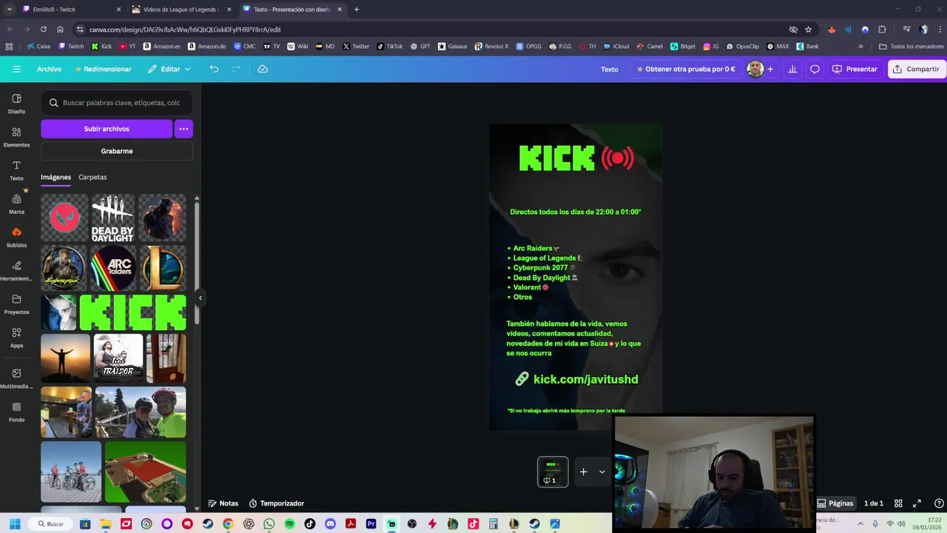Viewport: 947px width, 533px height.
Task: Open the Diseño sidebar panel
Action: (16, 104)
